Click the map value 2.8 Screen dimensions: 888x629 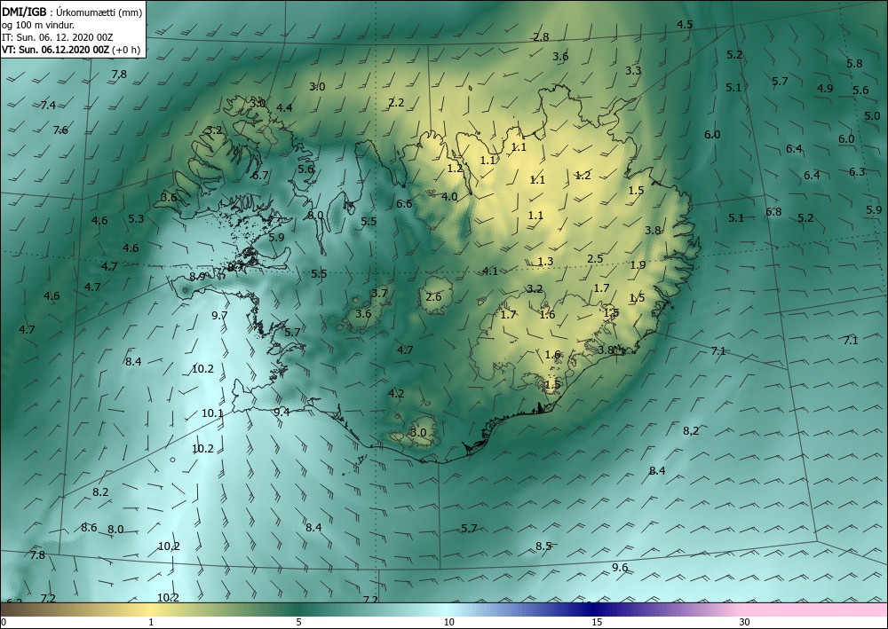point(541,36)
